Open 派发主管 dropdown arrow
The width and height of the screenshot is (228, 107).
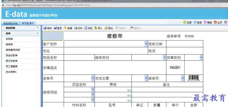click(146, 78)
